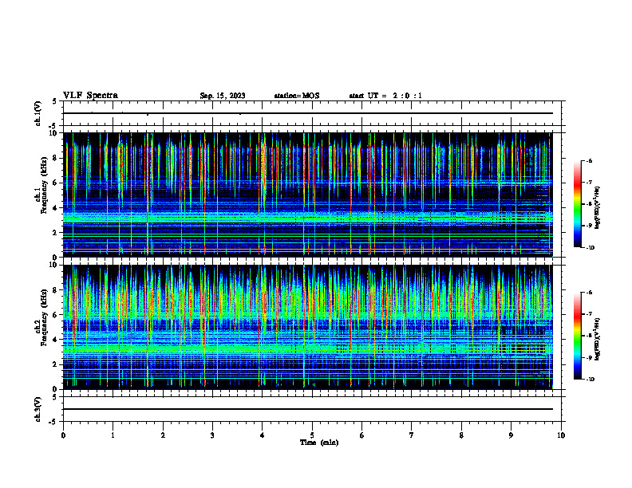Image resolution: width=632 pixels, height=488 pixels.
Task: Select the date text "Sep. 15, 2023"
Action: tap(223, 96)
